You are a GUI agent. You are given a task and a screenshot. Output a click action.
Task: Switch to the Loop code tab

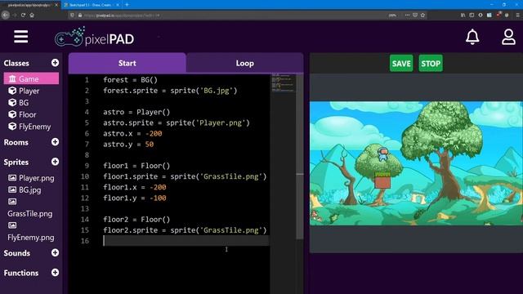(x=245, y=63)
